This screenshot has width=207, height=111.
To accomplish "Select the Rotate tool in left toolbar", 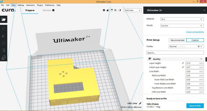I will click(4, 43).
